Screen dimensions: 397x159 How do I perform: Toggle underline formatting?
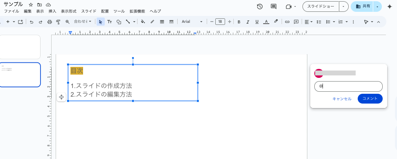tap(257, 22)
